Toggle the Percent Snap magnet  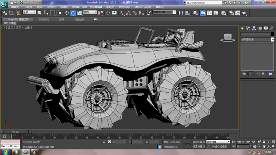tap(135, 13)
